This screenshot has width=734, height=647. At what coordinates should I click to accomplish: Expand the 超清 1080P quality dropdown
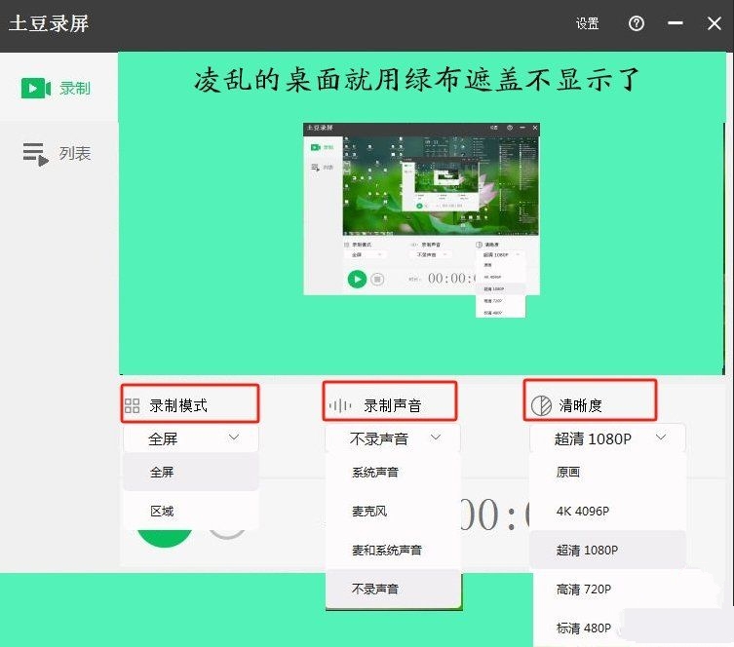pyautogui.click(x=608, y=438)
